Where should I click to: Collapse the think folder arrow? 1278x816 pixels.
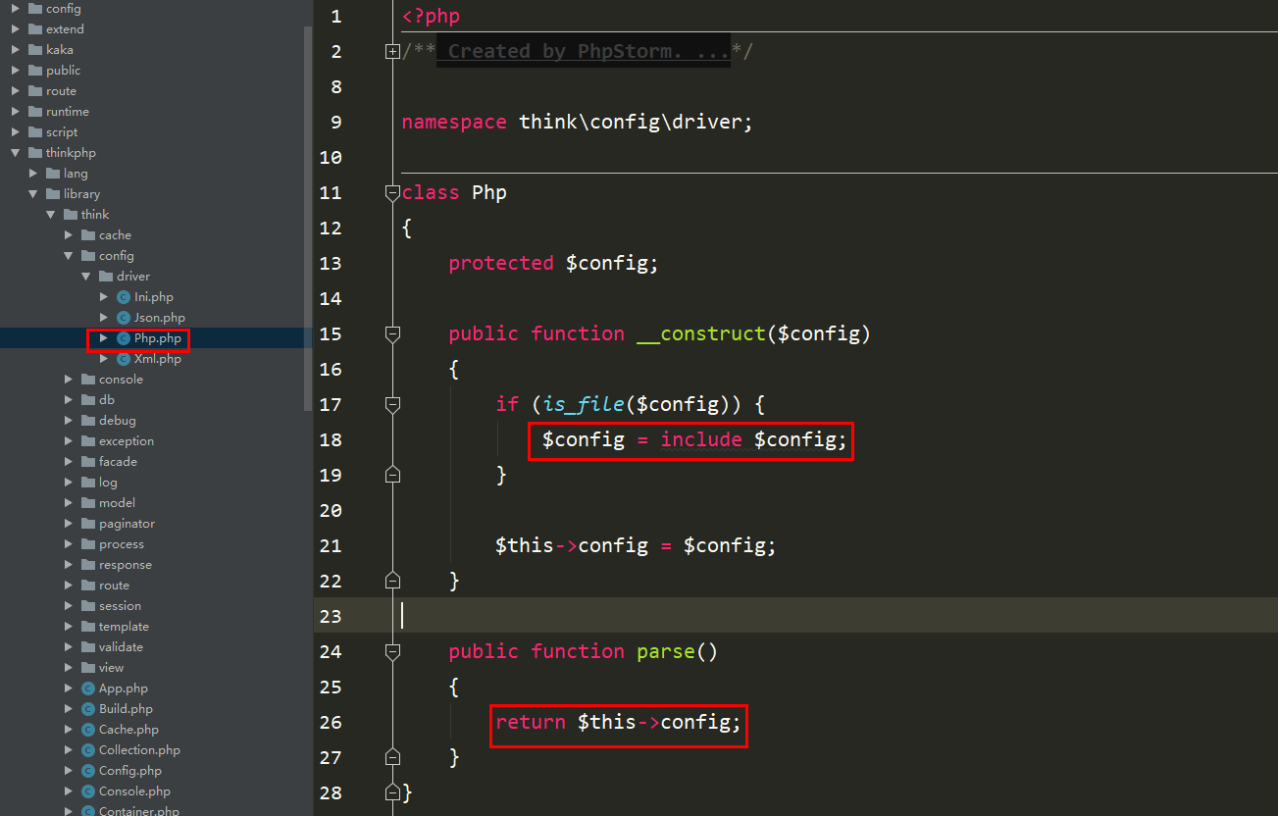point(51,215)
